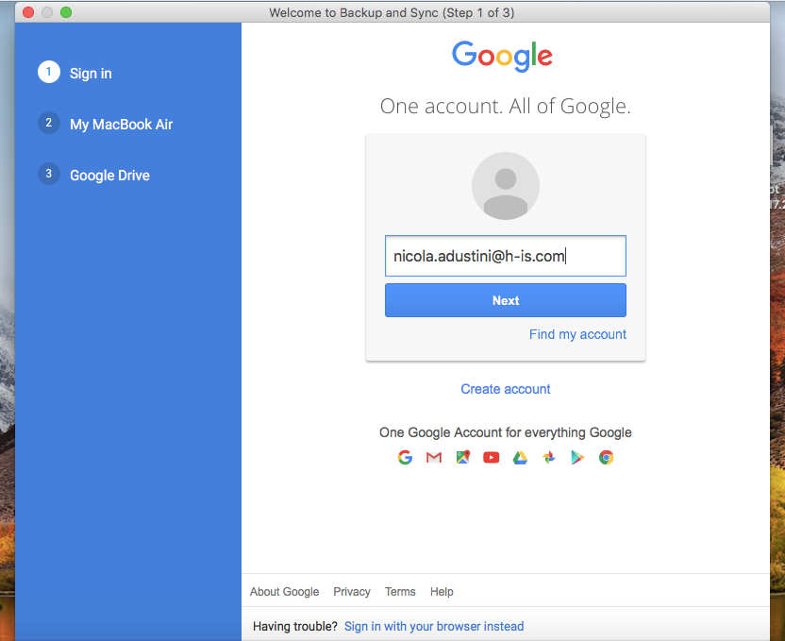Click the Gmail icon
Screen dimensions: 785x641
434,457
